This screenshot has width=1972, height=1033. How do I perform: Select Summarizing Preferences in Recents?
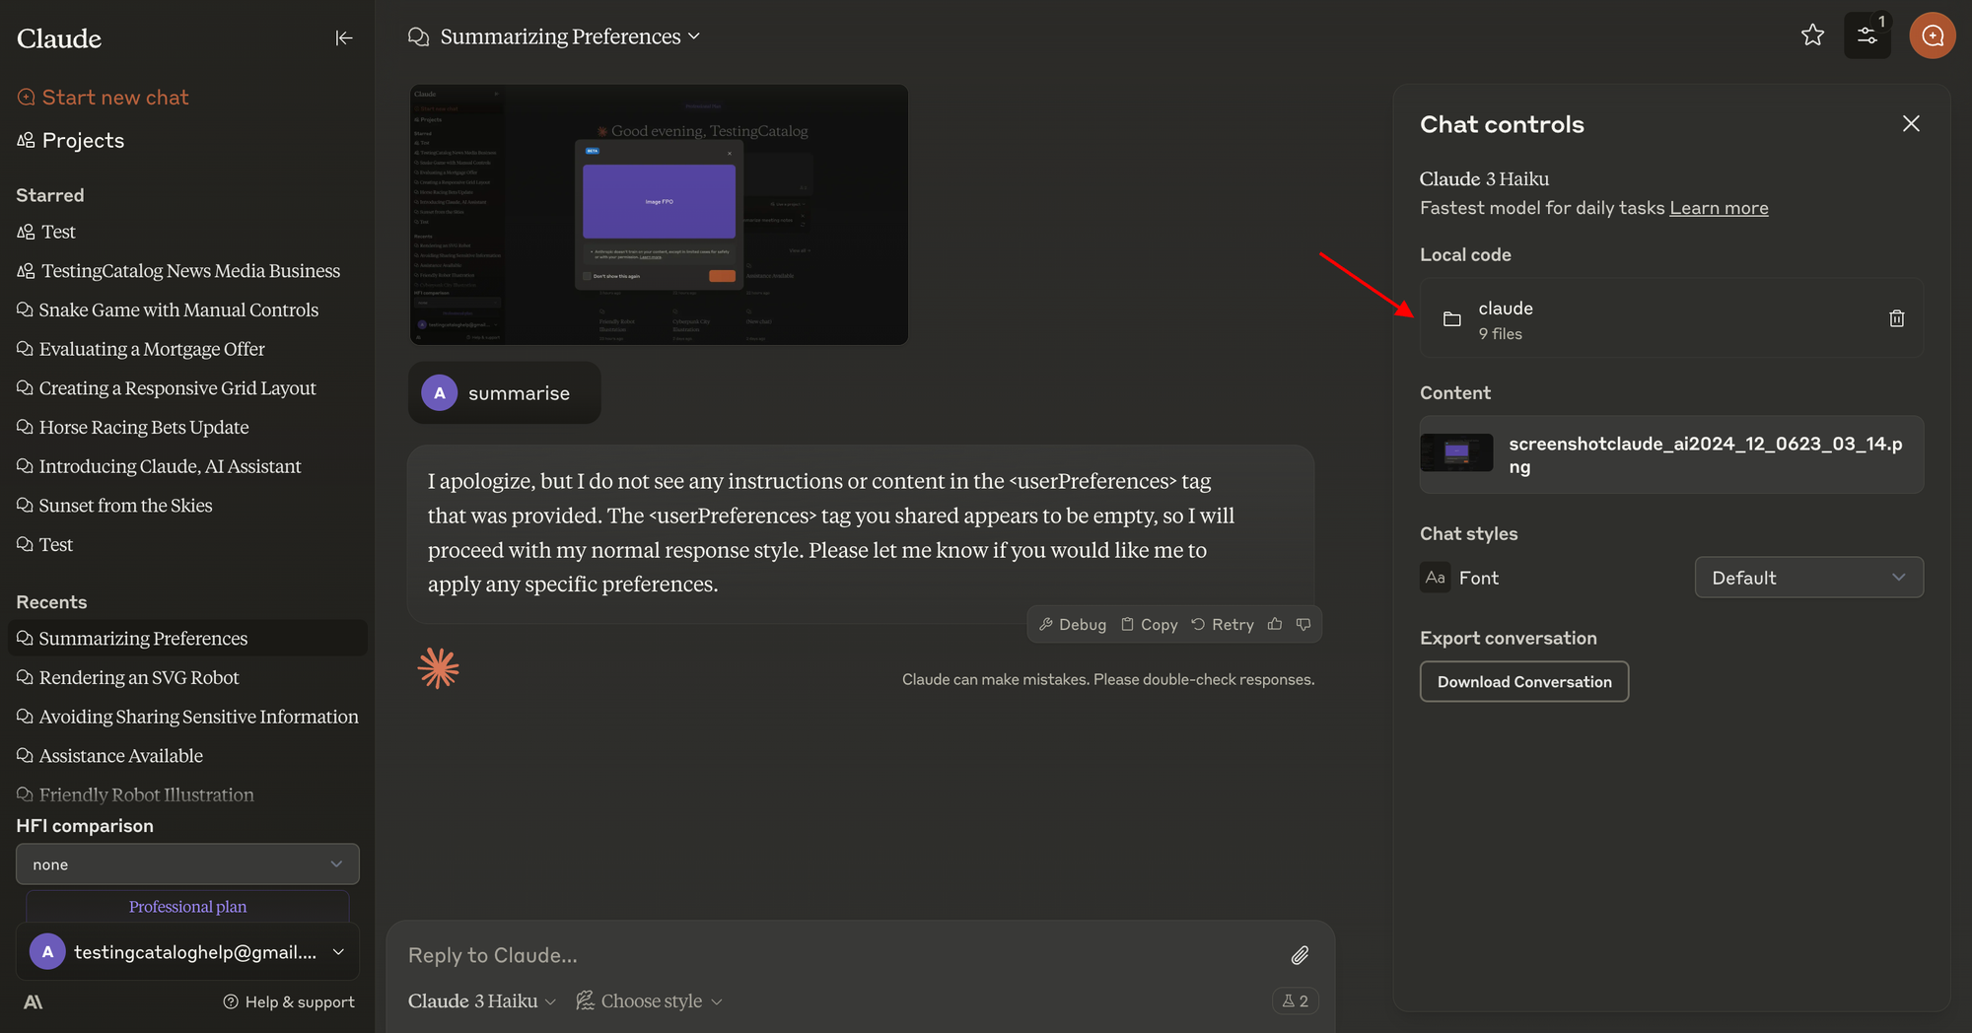[x=187, y=638]
